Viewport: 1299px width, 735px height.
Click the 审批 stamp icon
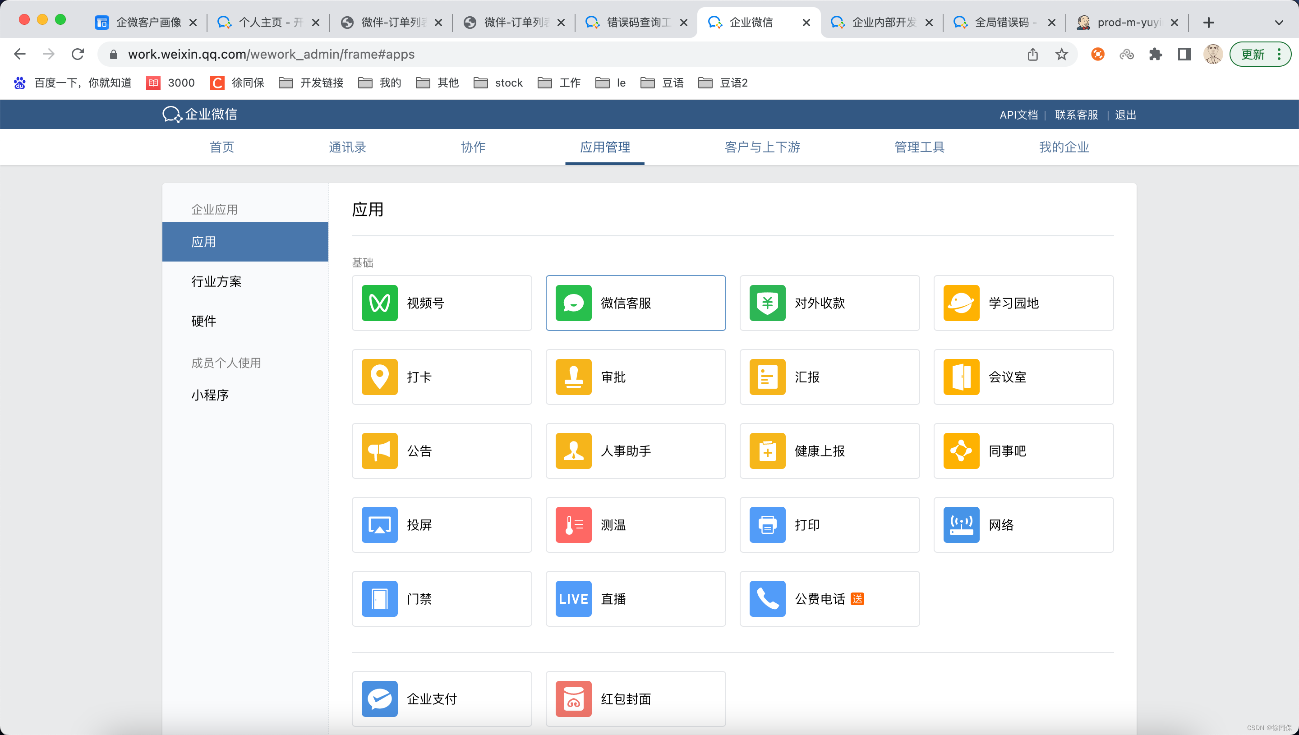click(573, 377)
